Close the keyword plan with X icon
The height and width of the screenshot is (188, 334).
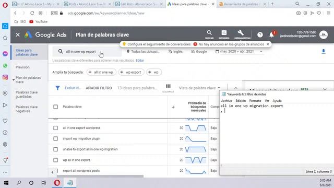(x=18, y=35)
